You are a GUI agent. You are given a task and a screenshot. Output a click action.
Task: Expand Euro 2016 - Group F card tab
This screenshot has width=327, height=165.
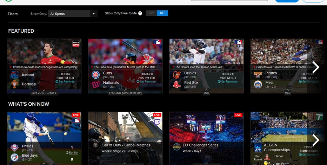coord(44,93)
